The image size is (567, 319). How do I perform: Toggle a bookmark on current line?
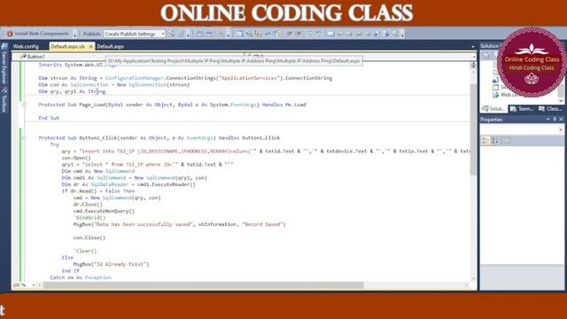[330, 34]
